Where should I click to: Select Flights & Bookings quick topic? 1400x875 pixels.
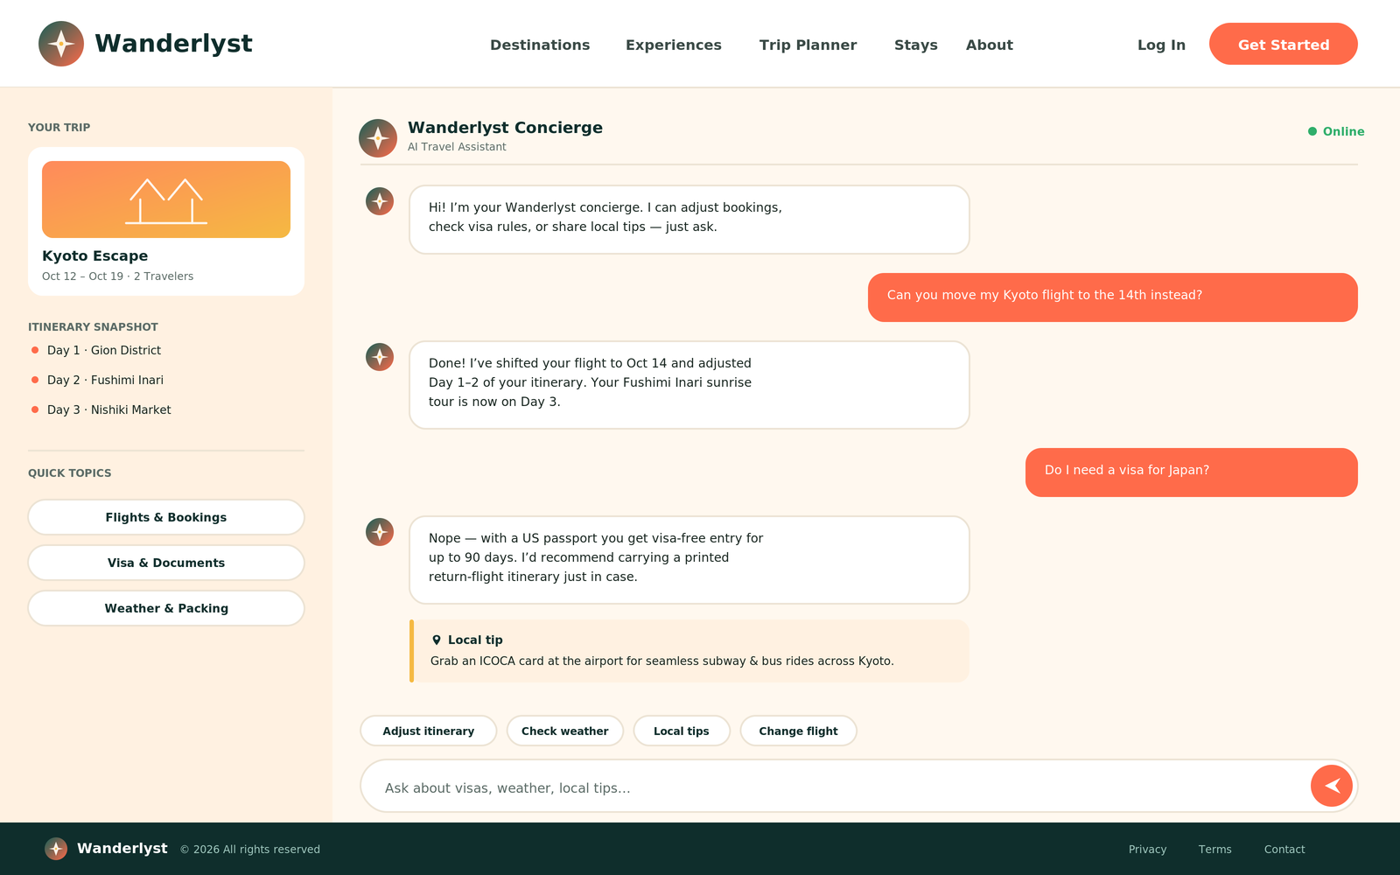[166, 517]
